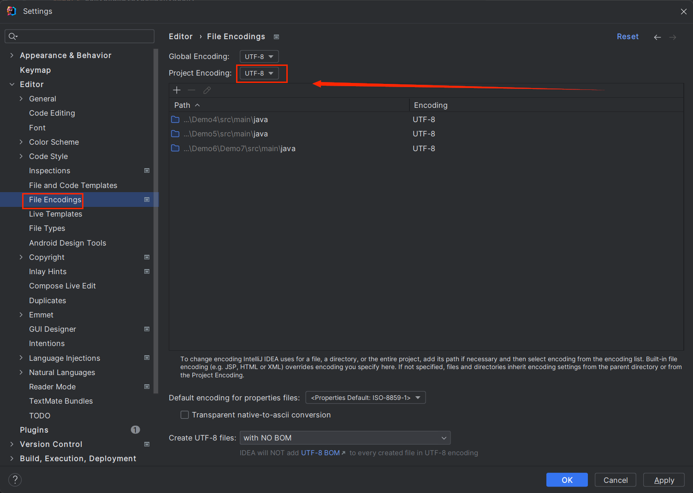This screenshot has height=493, width=693.
Task: Click the remove path minus icon
Action: (192, 90)
